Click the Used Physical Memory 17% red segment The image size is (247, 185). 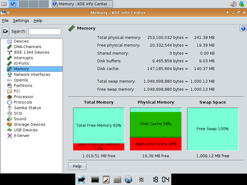tap(99, 147)
